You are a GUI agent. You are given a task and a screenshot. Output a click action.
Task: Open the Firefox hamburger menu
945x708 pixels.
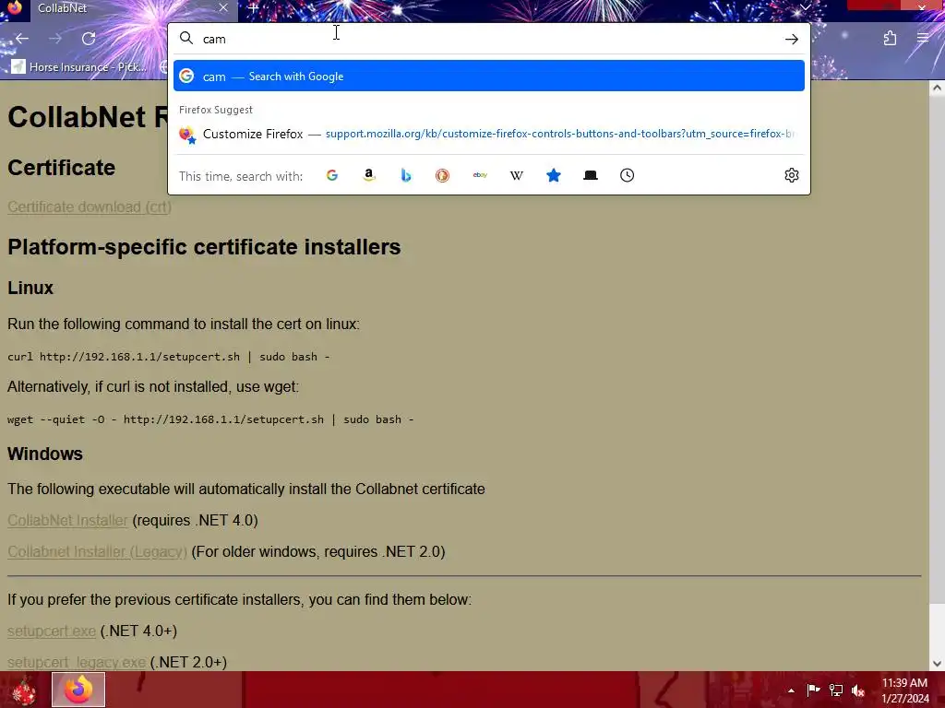(x=923, y=39)
